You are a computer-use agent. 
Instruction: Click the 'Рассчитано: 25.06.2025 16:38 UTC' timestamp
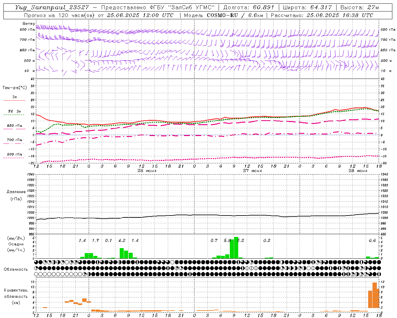322,15
